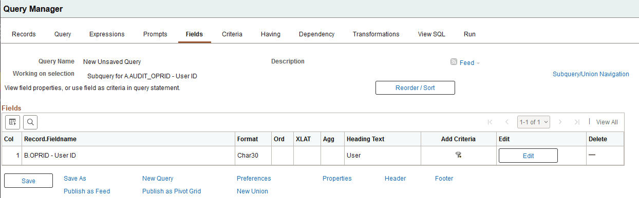639x198 pixels.
Task: Open the Prompts tab
Action: (155, 34)
